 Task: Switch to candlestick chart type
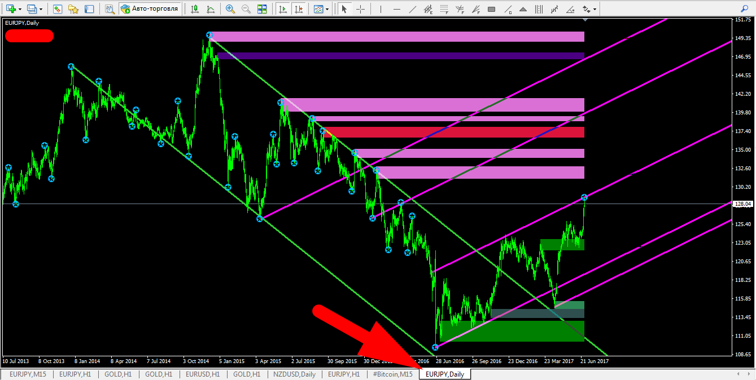click(x=195, y=9)
